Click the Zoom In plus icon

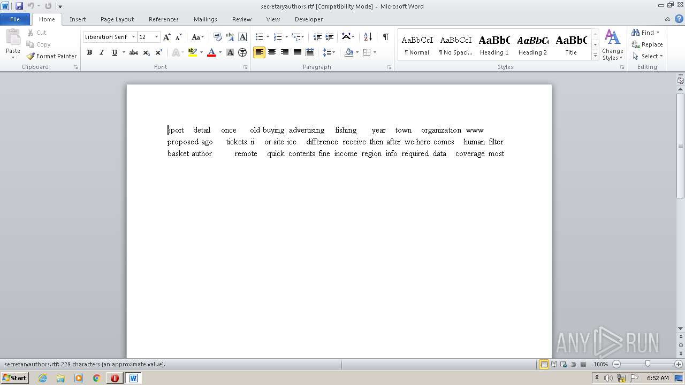click(x=679, y=364)
